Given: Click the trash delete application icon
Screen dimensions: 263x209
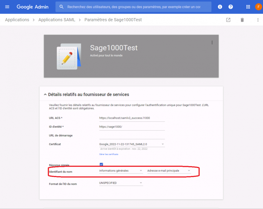Looking at the screenshot, I should tap(242, 20).
